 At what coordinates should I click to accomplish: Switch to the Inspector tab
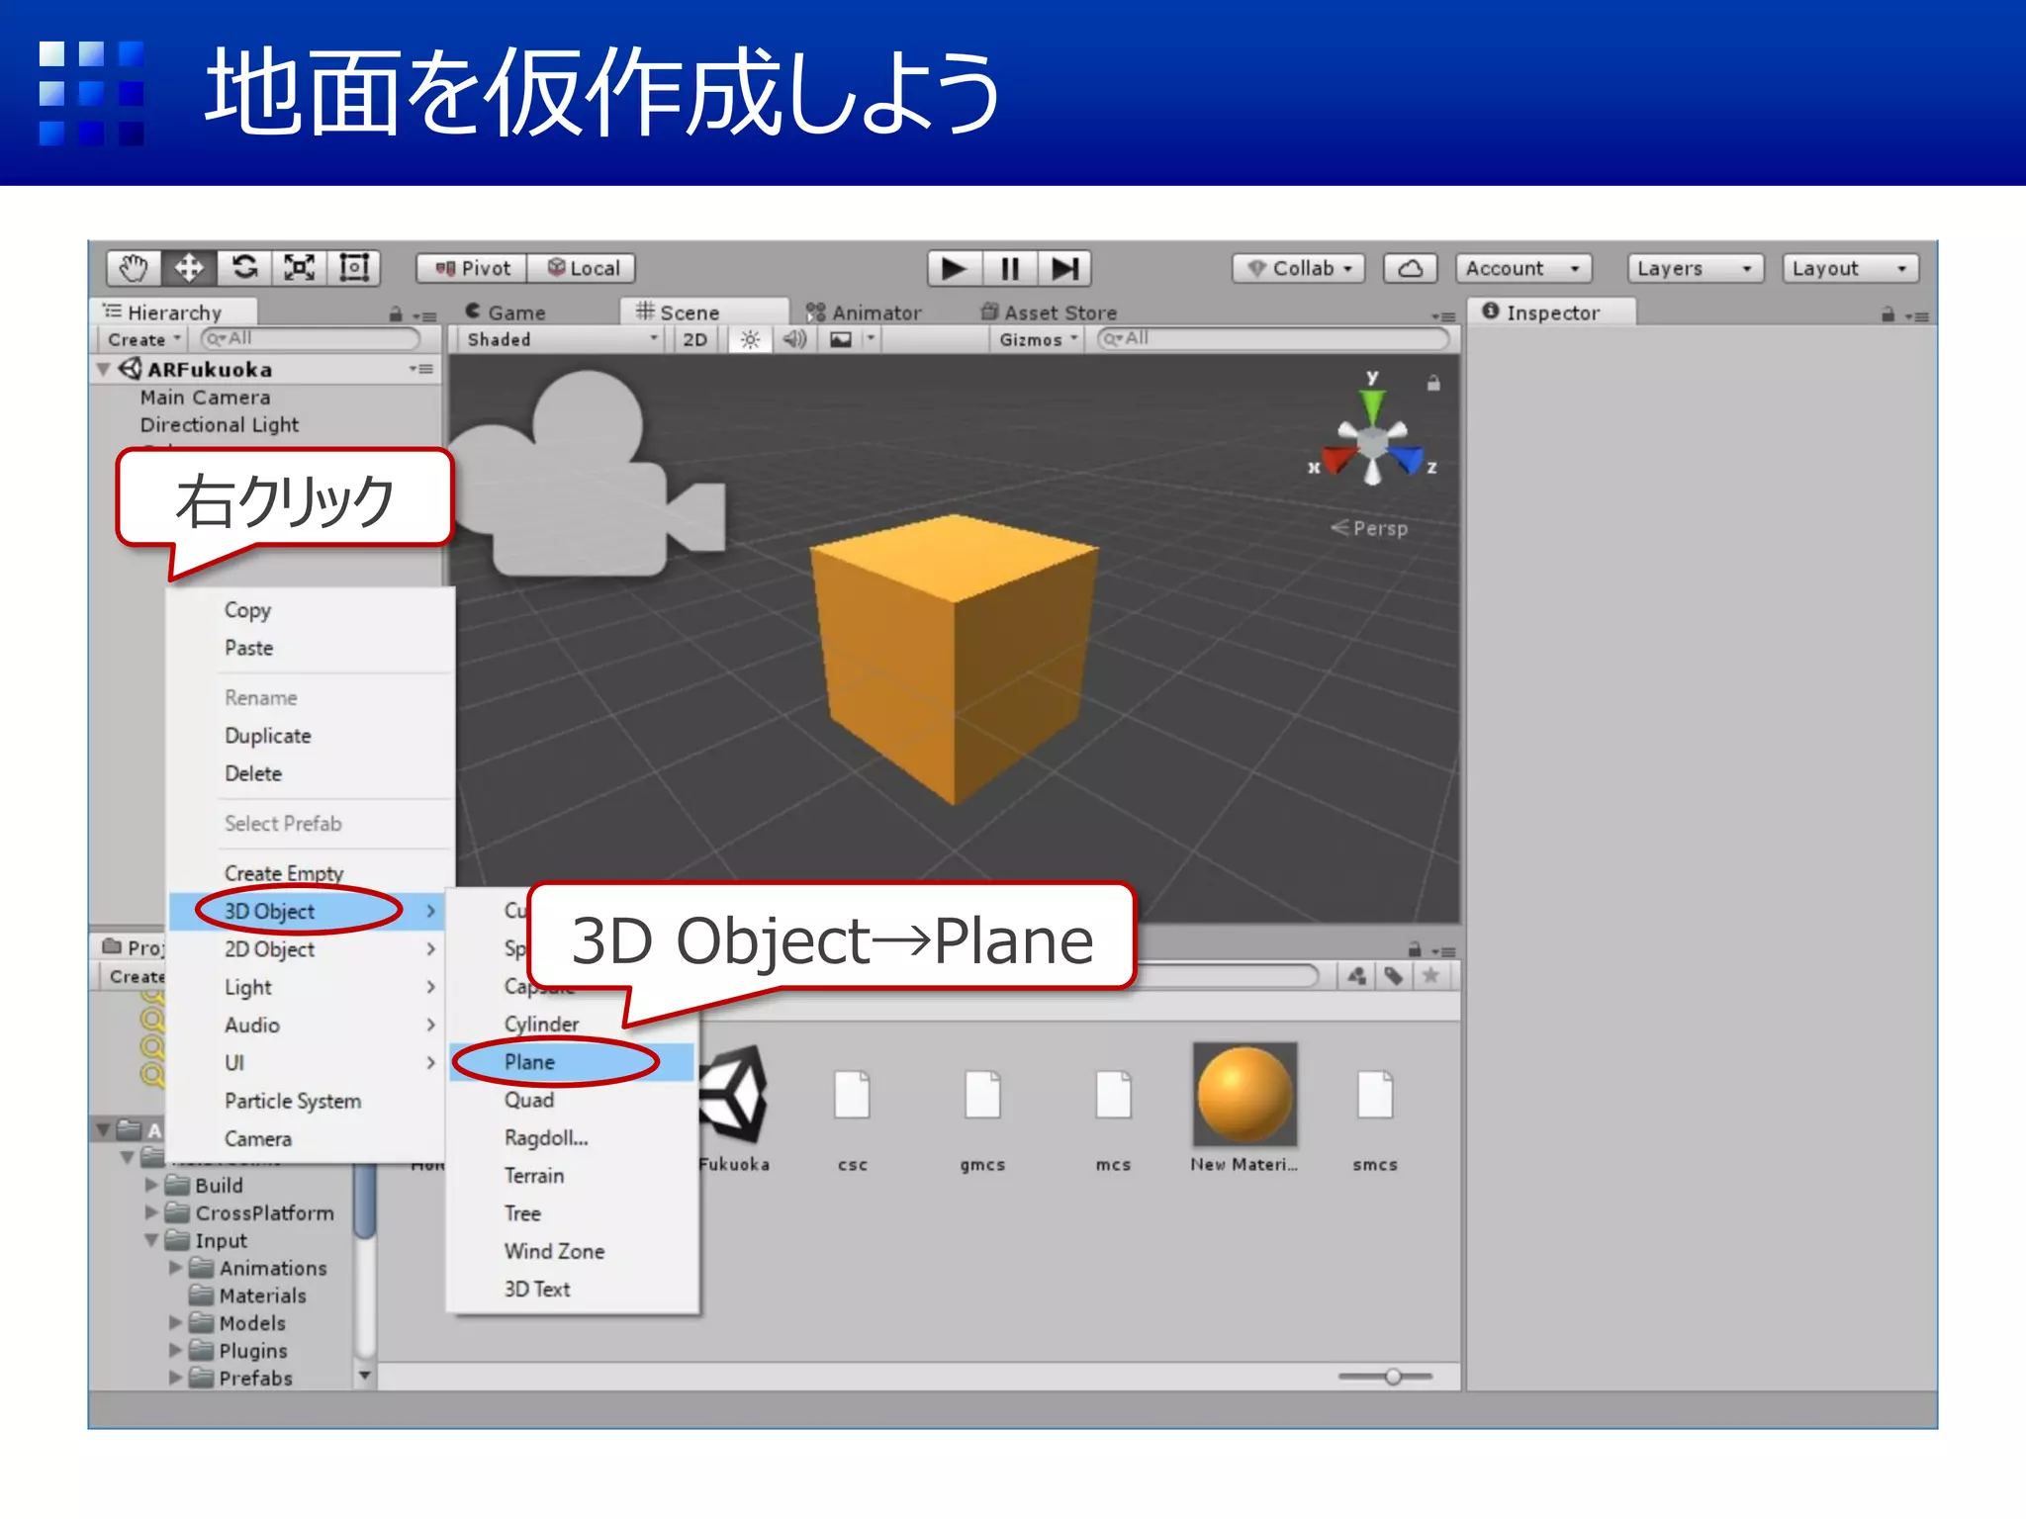pyautogui.click(x=1551, y=313)
